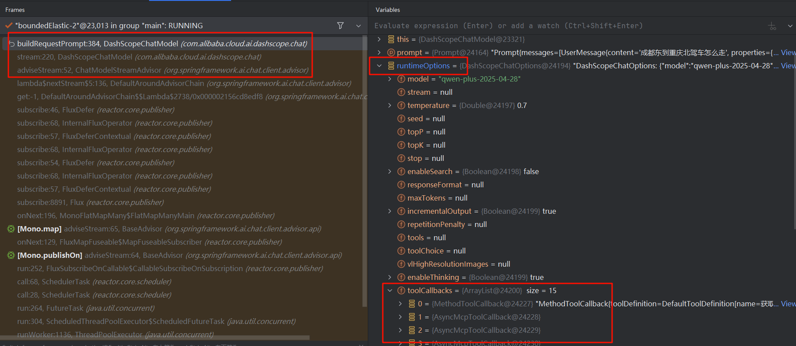Image resolution: width=796 pixels, height=346 pixels.
Task: Expand the temperature field node
Action: (x=389, y=105)
